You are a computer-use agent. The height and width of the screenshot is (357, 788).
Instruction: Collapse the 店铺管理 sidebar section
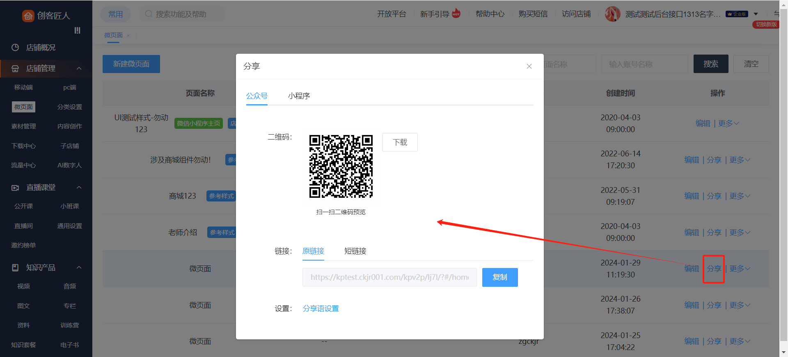click(79, 69)
